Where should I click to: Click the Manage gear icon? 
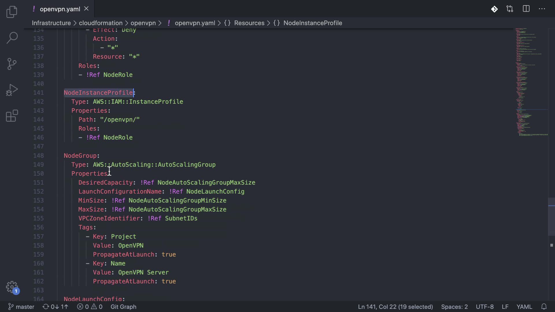click(x=12, y=287)
